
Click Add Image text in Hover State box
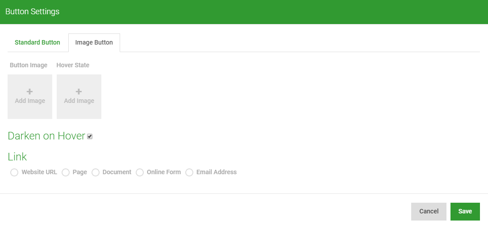pos(79,101)
